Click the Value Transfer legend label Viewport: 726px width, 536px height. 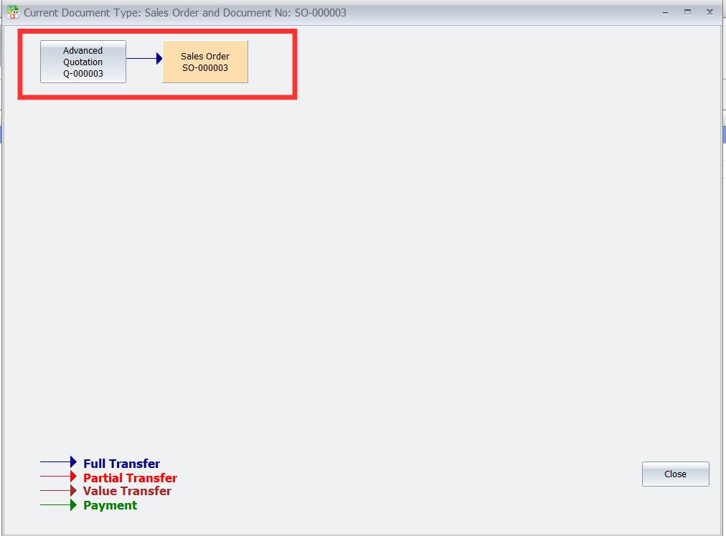[127, 491]
